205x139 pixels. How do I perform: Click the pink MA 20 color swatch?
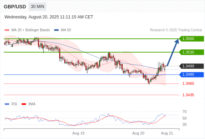[x=7, y=30]
